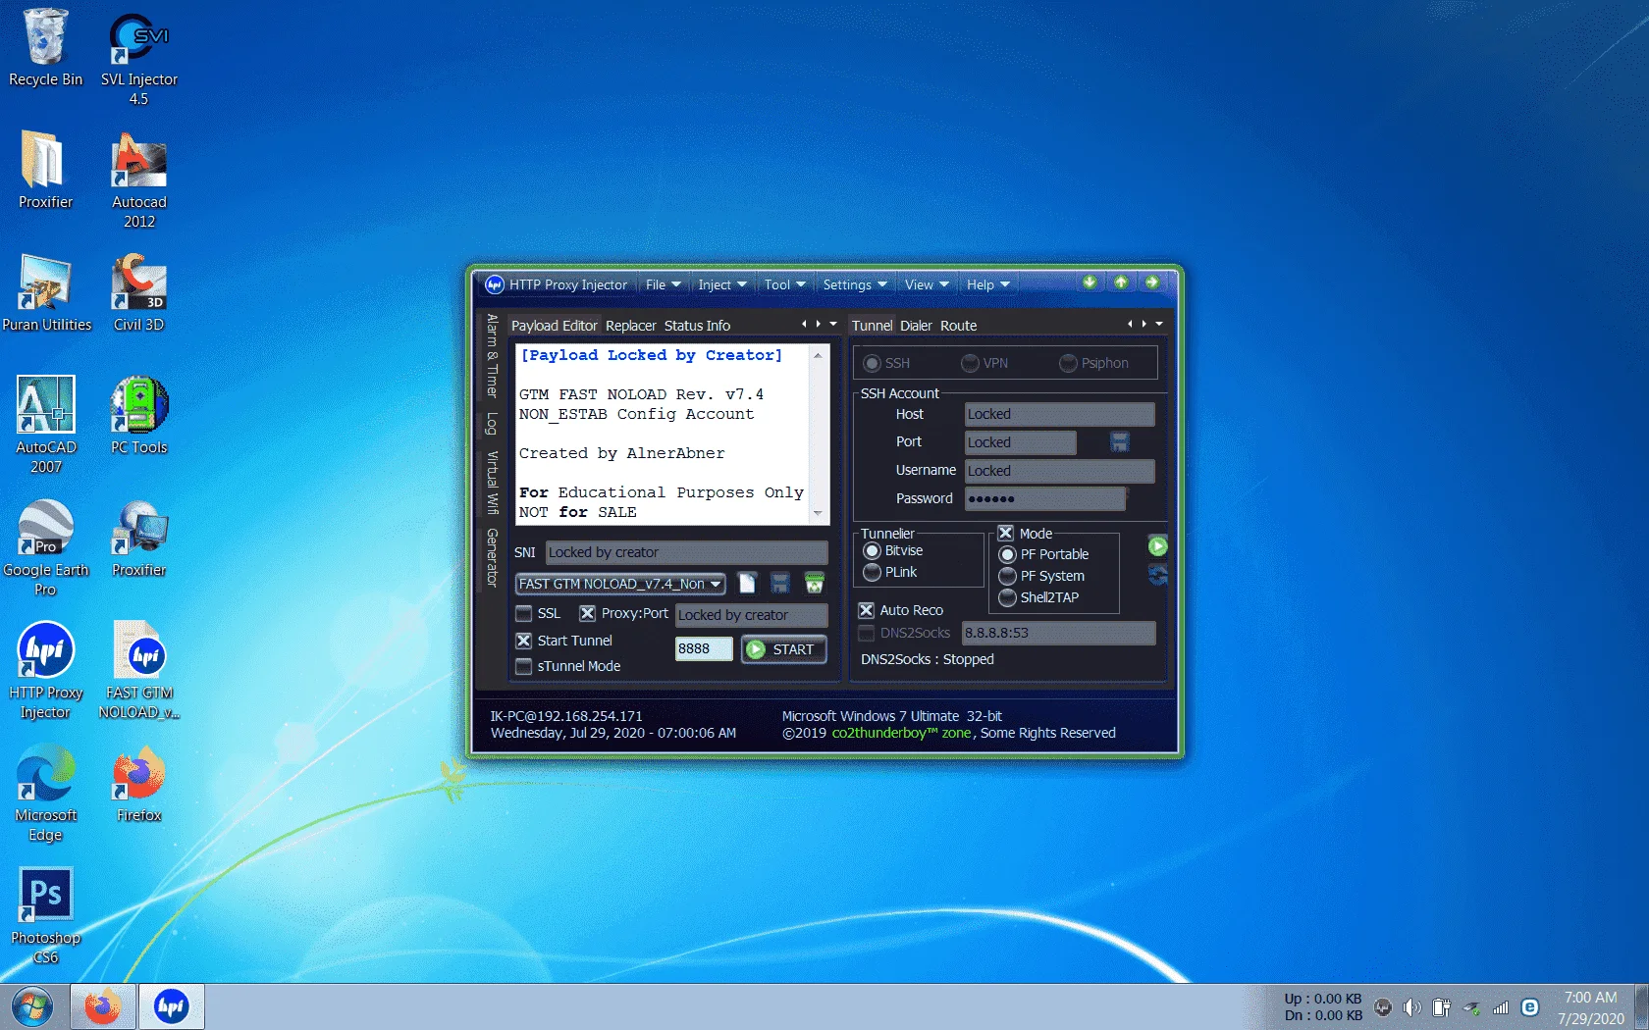Screen dimensions: 1649x1030
Task: Click the green up-arrow icon in the title bar
Action: pyautogui.click(x=1121, y=283)
